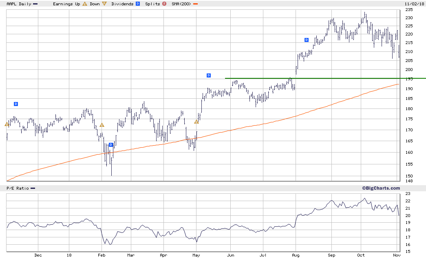Viewport: 426px width, 259px height.
Task: Click the 225 price axis label
Action: 409,26
